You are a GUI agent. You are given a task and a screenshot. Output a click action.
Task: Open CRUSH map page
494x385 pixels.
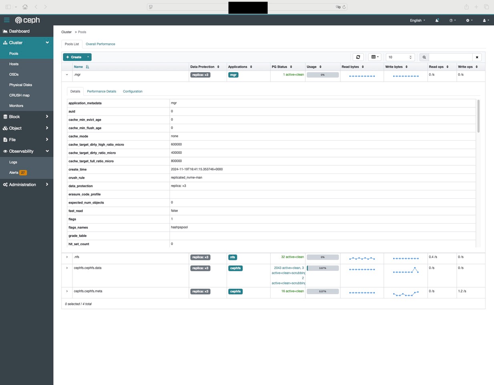(x=26, y=95)
